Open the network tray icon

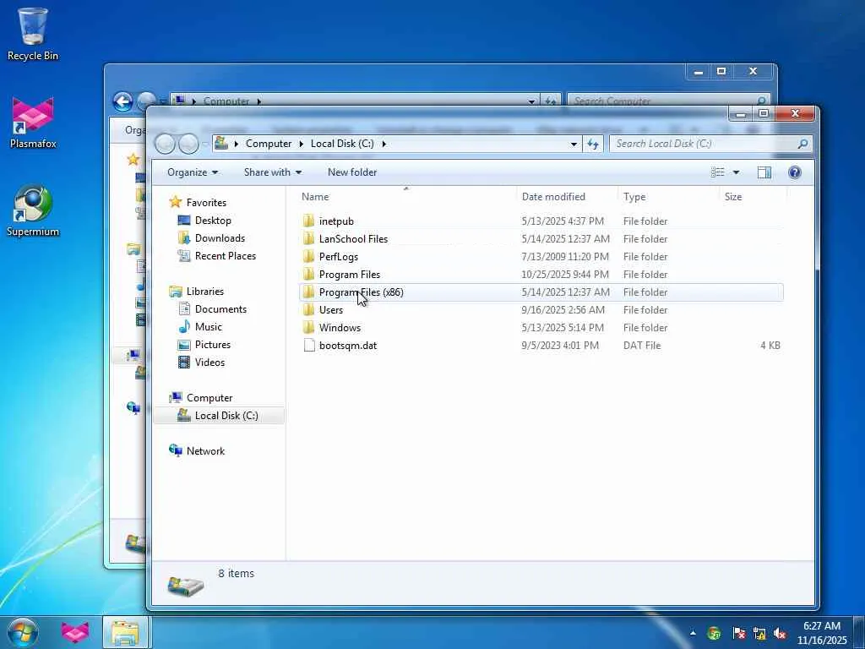[x=759, y=633]
